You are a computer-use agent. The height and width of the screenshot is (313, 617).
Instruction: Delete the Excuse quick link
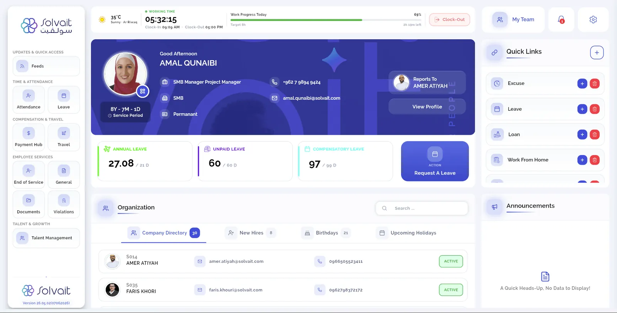pyautogui.click(x=595, y=83)
